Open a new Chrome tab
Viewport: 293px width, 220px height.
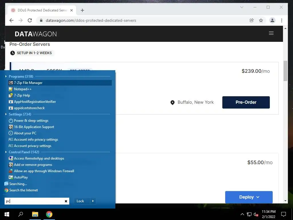click(82, 10)
